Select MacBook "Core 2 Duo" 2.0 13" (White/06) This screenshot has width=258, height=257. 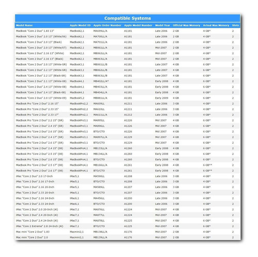pos(41,37)
